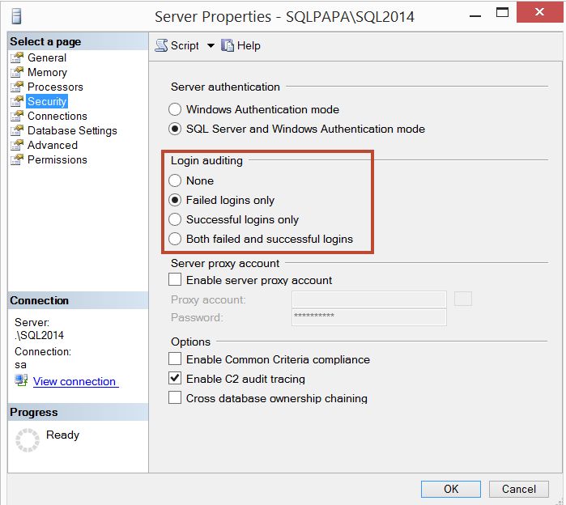Click the View connection link

tap(74, 382)
